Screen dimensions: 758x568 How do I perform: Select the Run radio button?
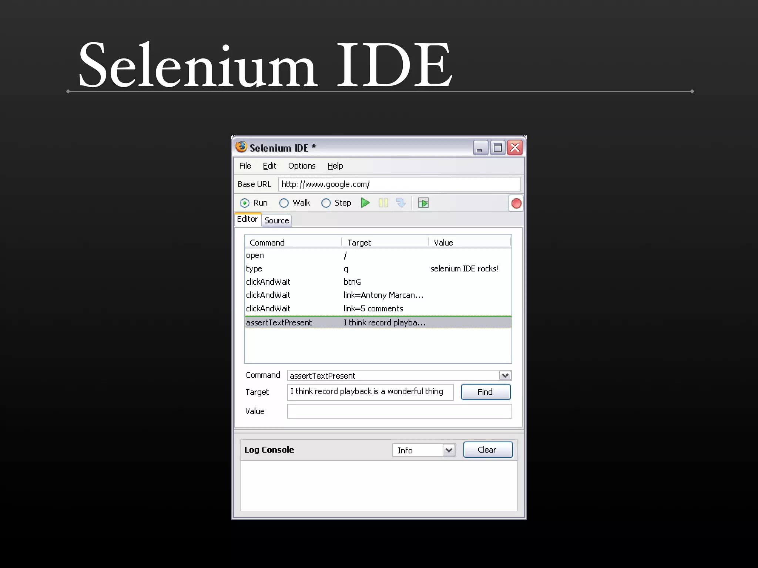click(244, 203)
